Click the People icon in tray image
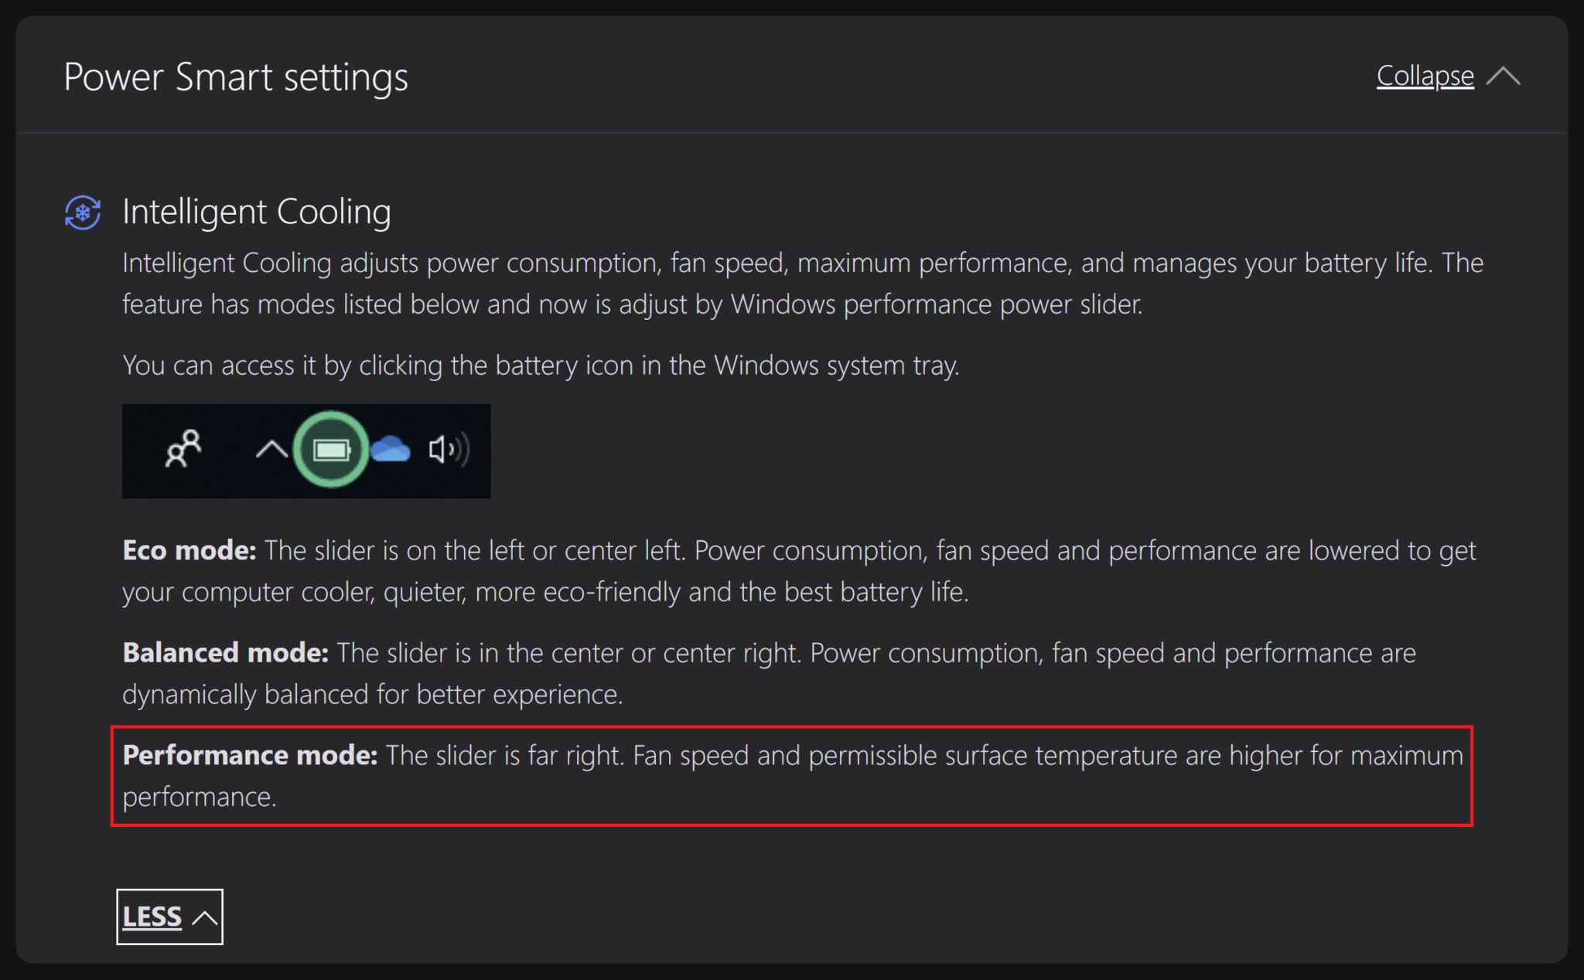 click(183, 448)
